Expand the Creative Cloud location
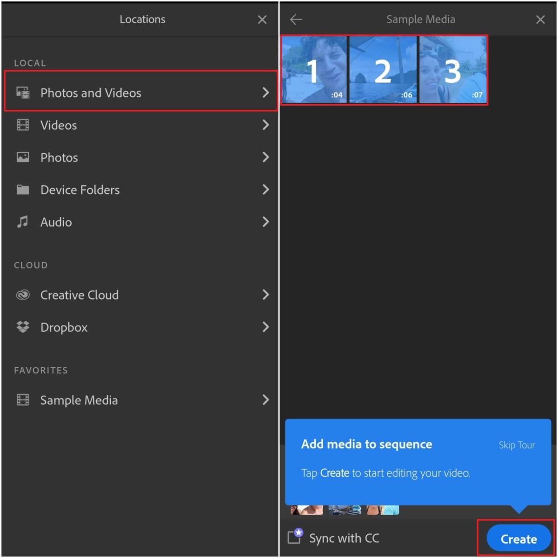The height and width of the screenshot is (558, 558). tap(266, 294)
